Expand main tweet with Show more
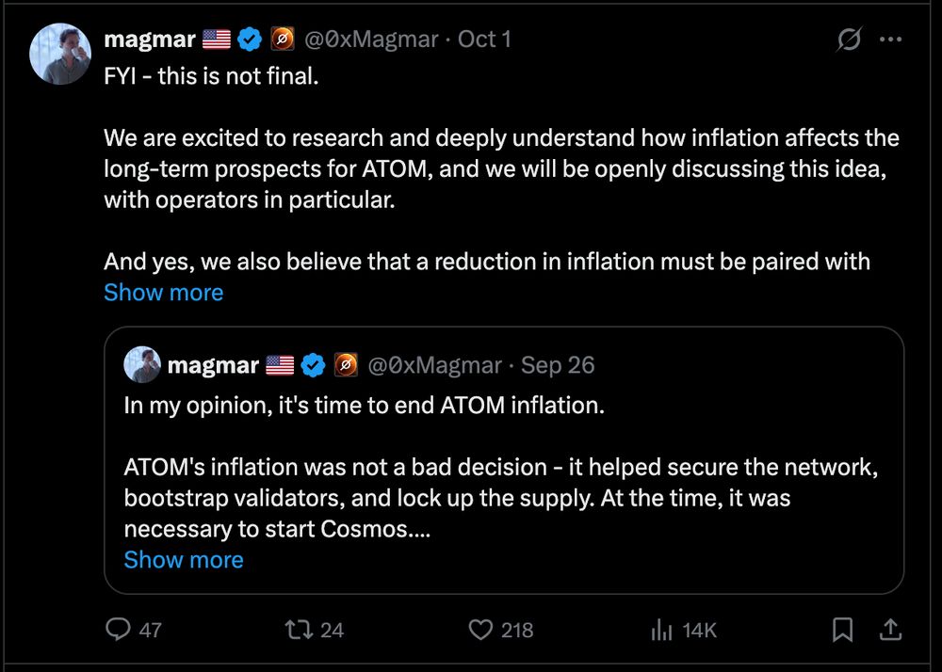942x672 pixels. point(163,292)
